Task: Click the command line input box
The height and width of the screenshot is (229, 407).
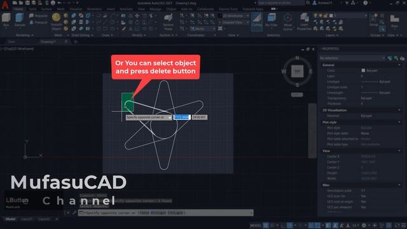Action: click(x=165, y=212)
